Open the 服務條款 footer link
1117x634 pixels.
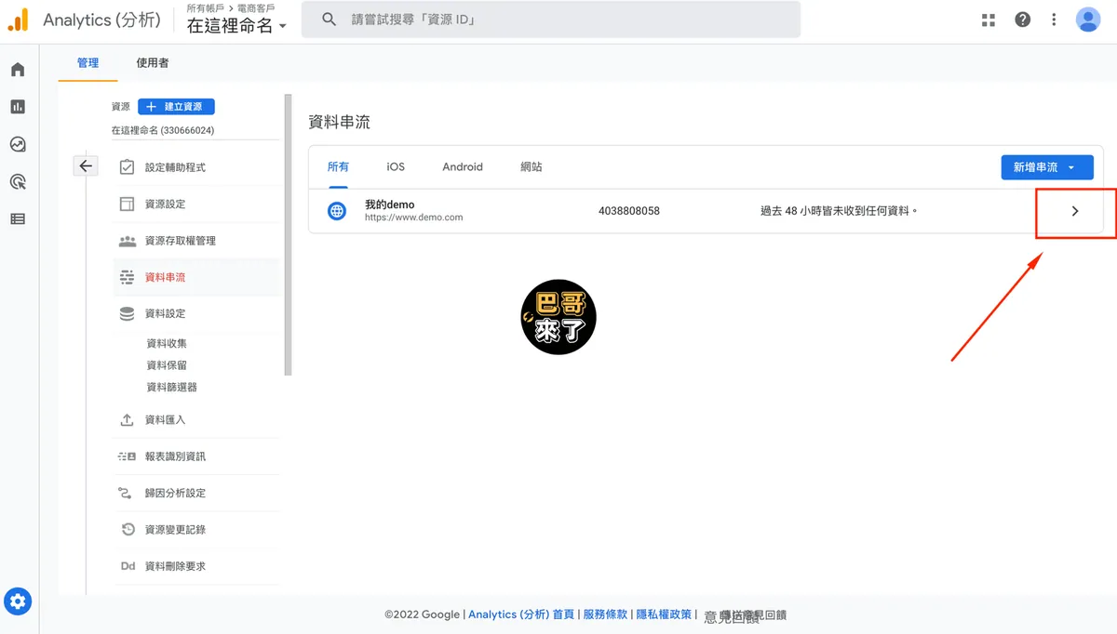pyautogui.click(x=605, y=614)
